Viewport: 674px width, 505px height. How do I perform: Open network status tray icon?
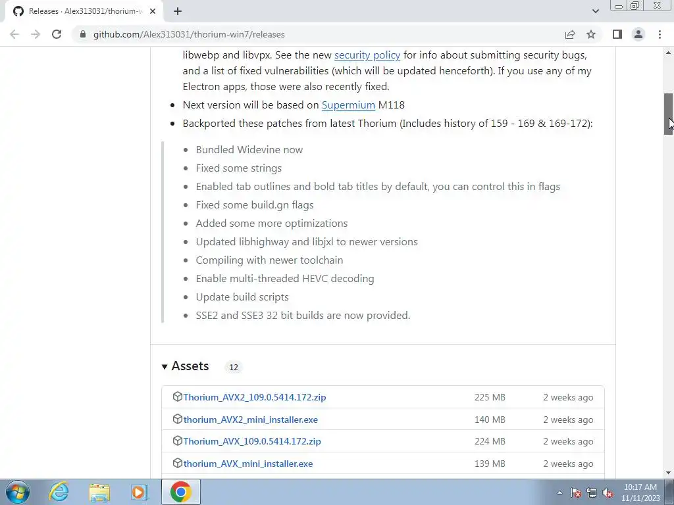coord(592,493)
